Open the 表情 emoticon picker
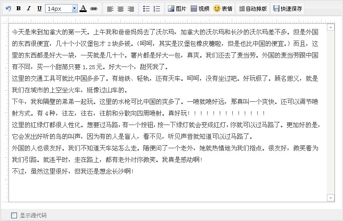 pos(223,9)
